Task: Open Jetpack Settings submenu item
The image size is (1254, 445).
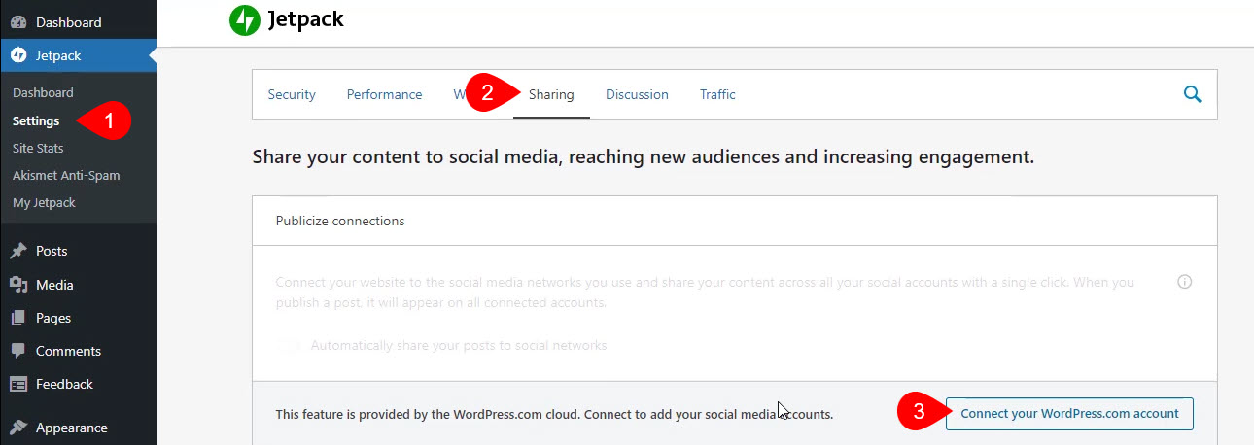Action: click(36, 121)
